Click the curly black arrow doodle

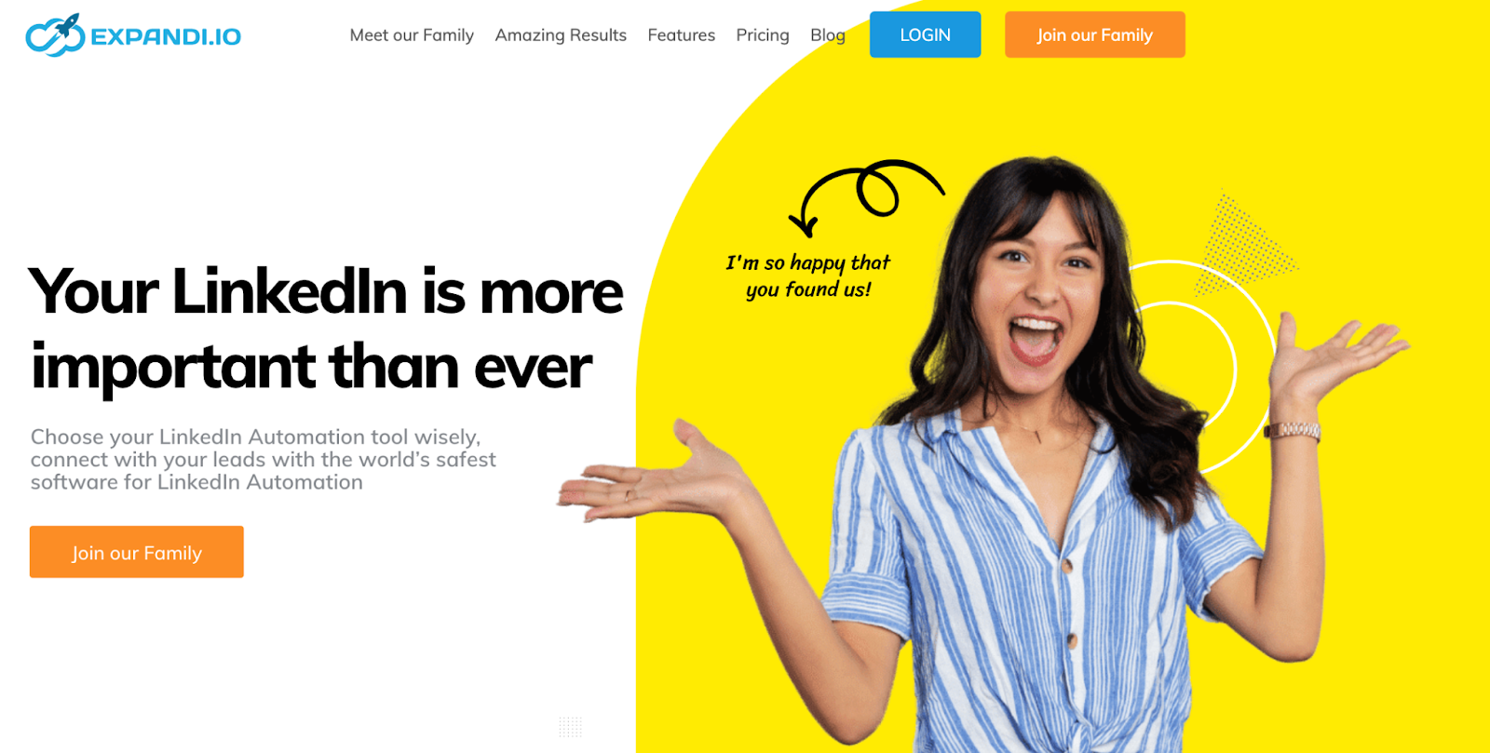click(x=866, y=197)
